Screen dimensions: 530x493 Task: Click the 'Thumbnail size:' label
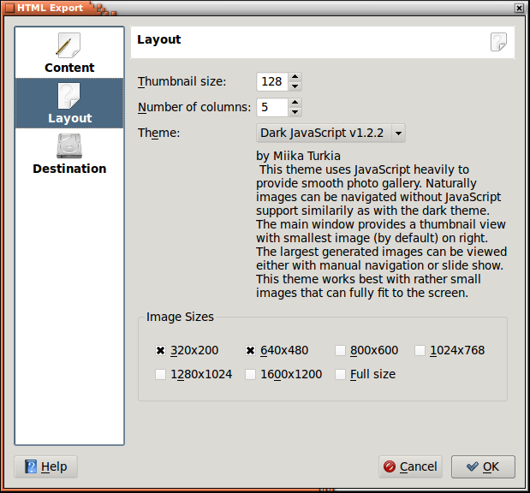point(182,82)
